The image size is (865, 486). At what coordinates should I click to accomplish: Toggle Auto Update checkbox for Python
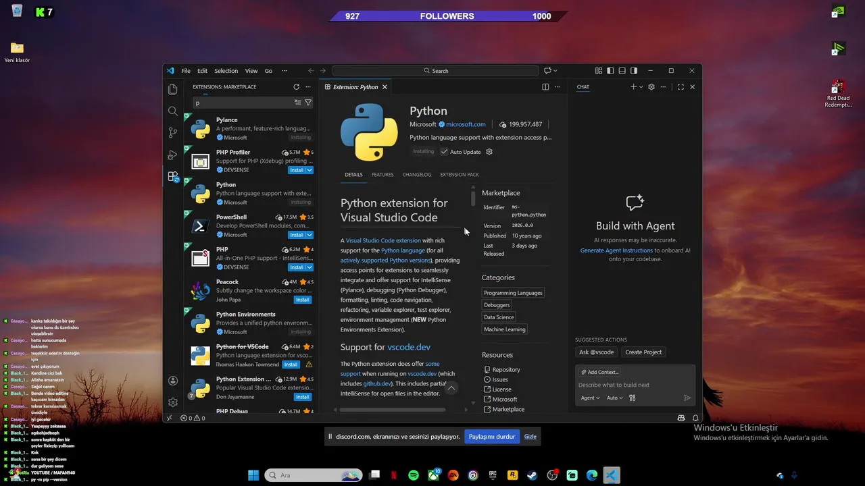(444, 152)
